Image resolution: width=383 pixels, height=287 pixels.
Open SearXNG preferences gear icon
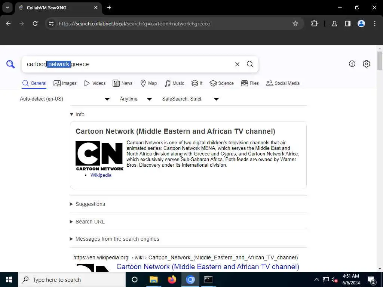coord(366,64)
